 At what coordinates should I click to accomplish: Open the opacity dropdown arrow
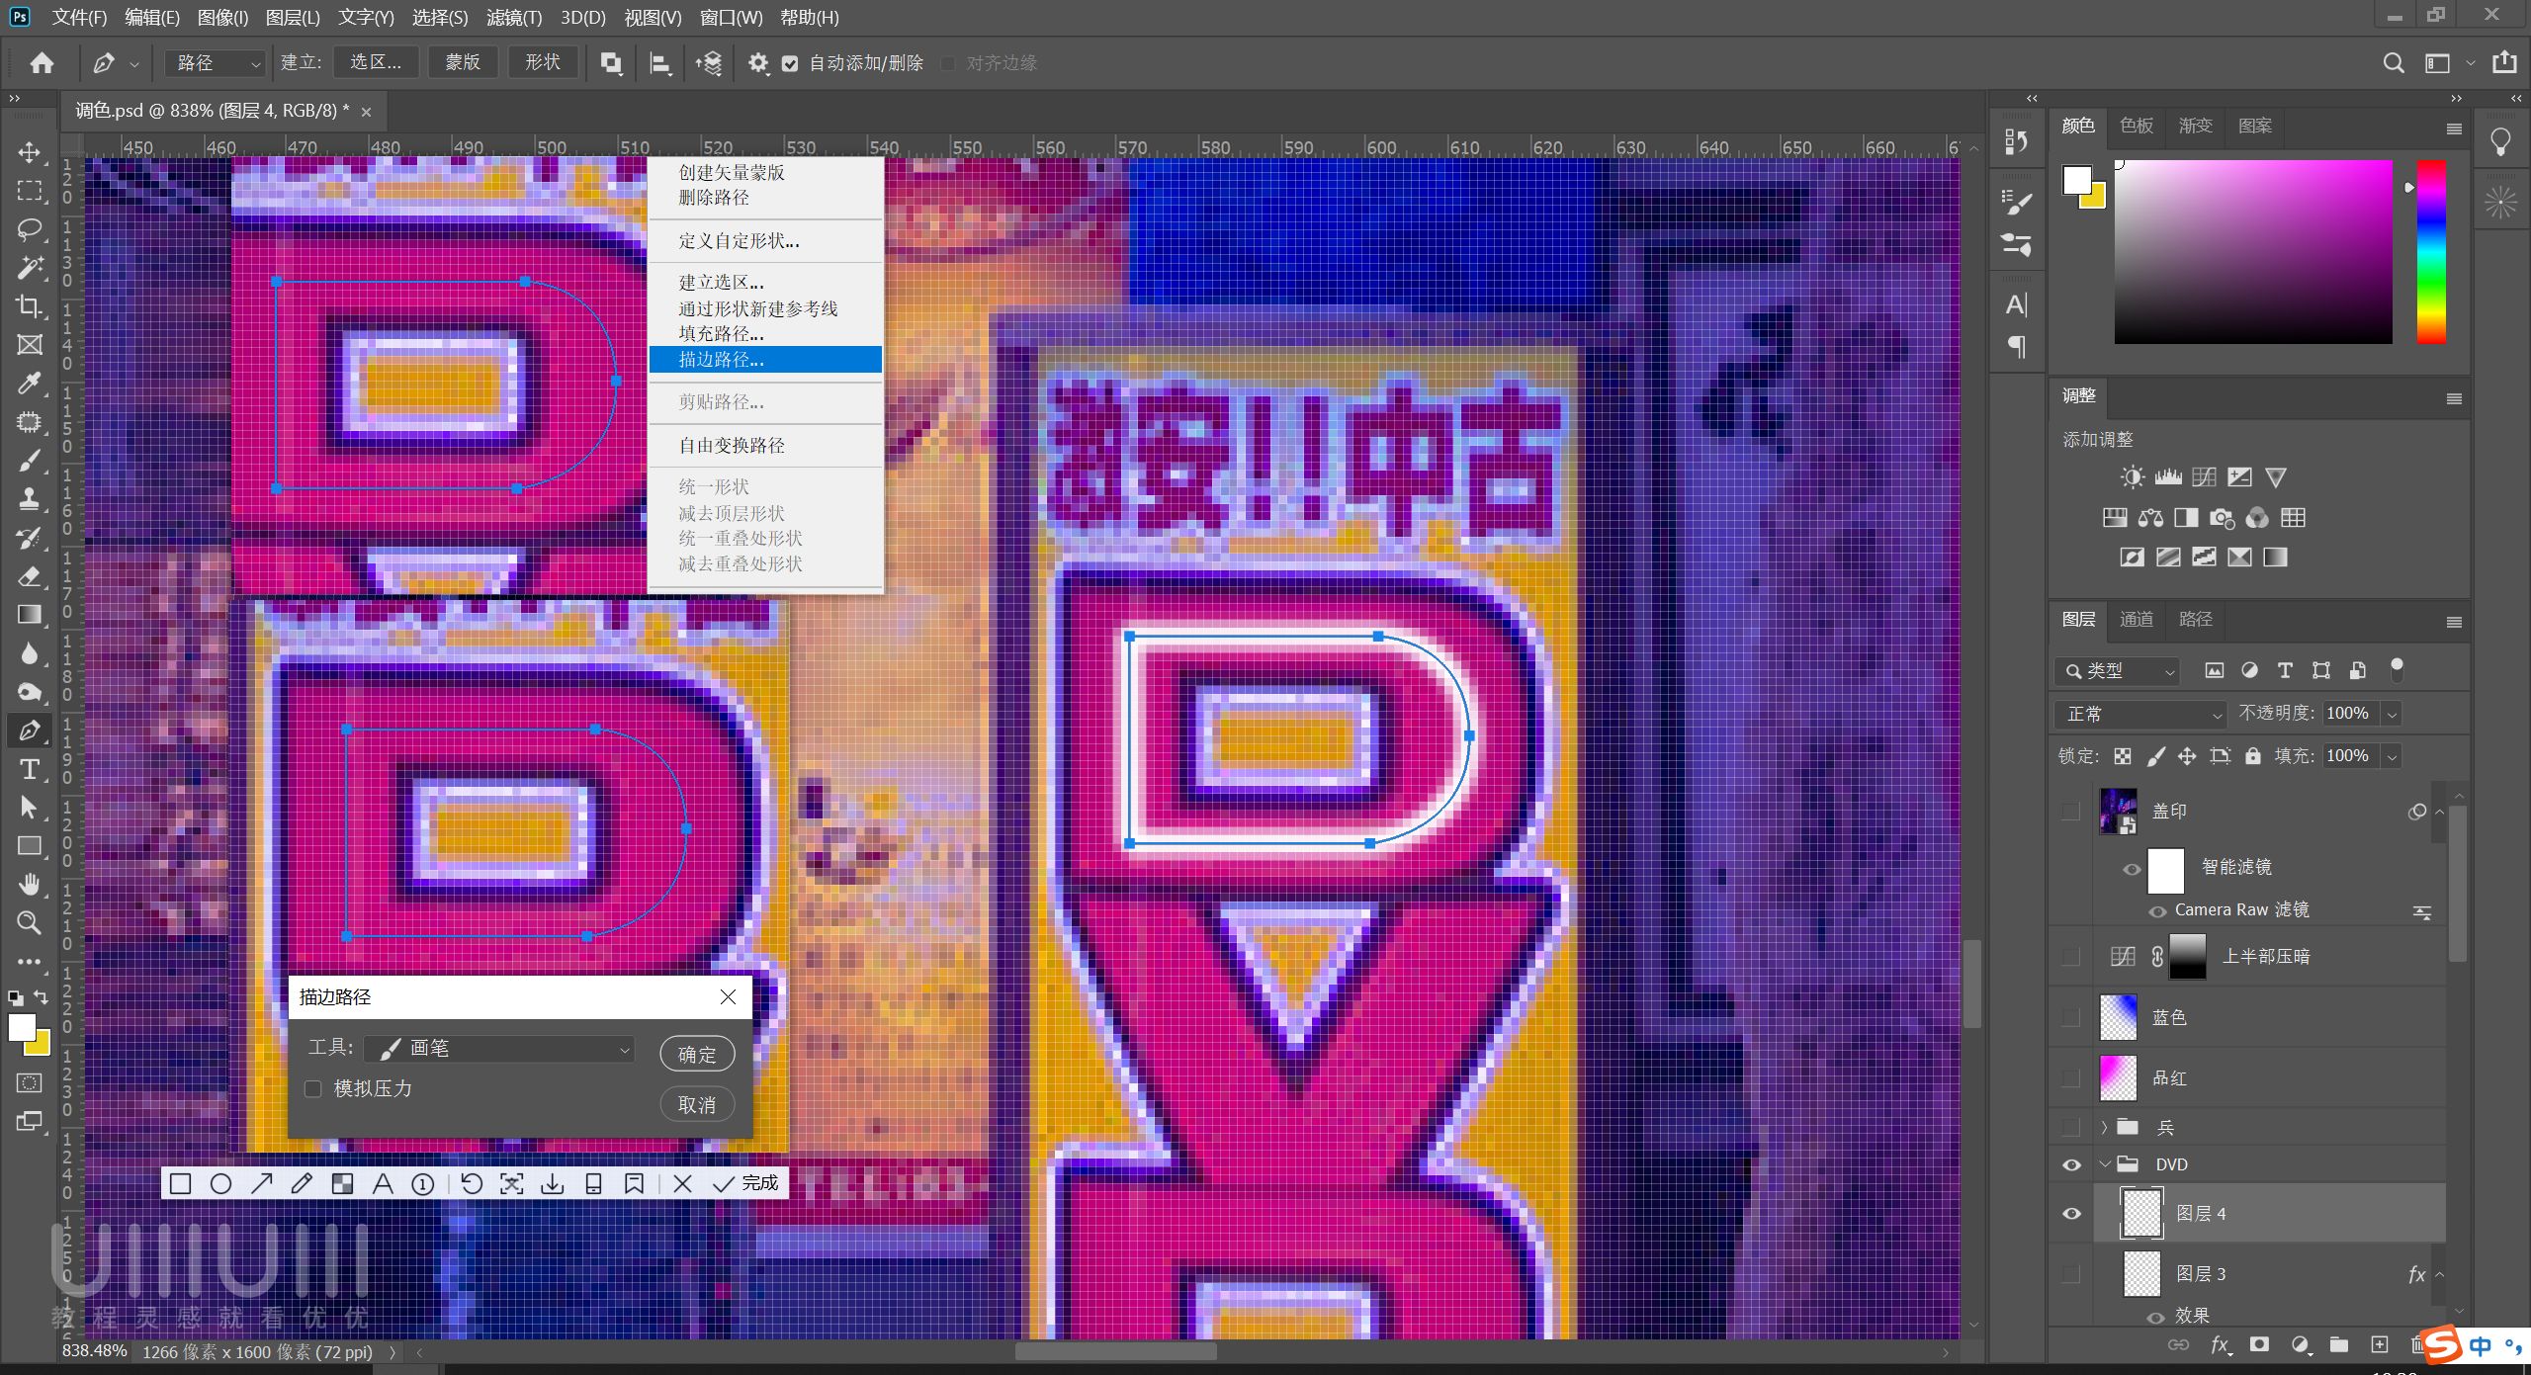point(2393,714)
